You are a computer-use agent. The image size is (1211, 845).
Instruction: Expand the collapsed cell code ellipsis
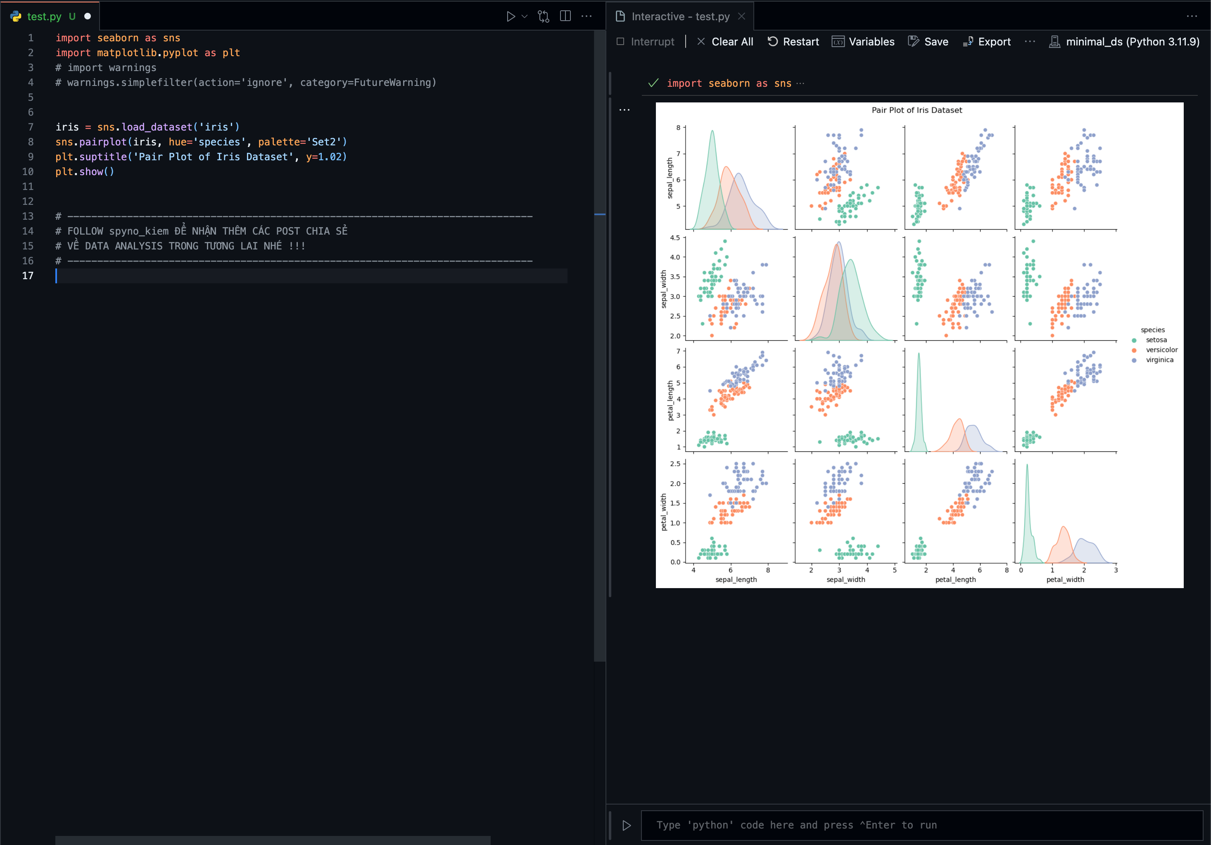(800, 83)
